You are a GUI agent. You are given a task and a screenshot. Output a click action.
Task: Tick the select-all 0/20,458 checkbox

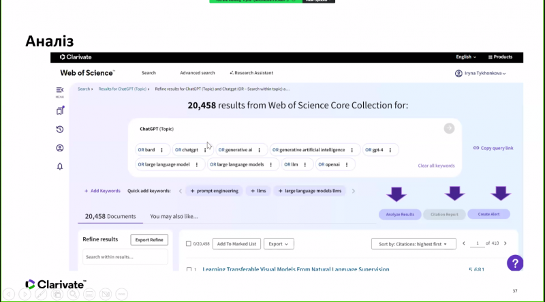[189, 244]
